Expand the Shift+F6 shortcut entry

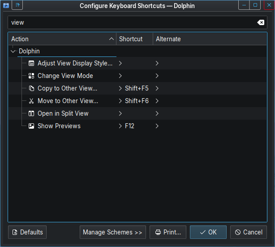[120, 101]
